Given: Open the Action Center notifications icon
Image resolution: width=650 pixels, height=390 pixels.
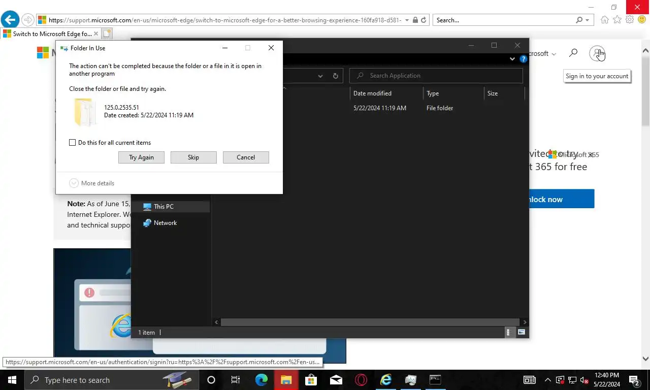Looking at the screenshot, I should 634,380.
